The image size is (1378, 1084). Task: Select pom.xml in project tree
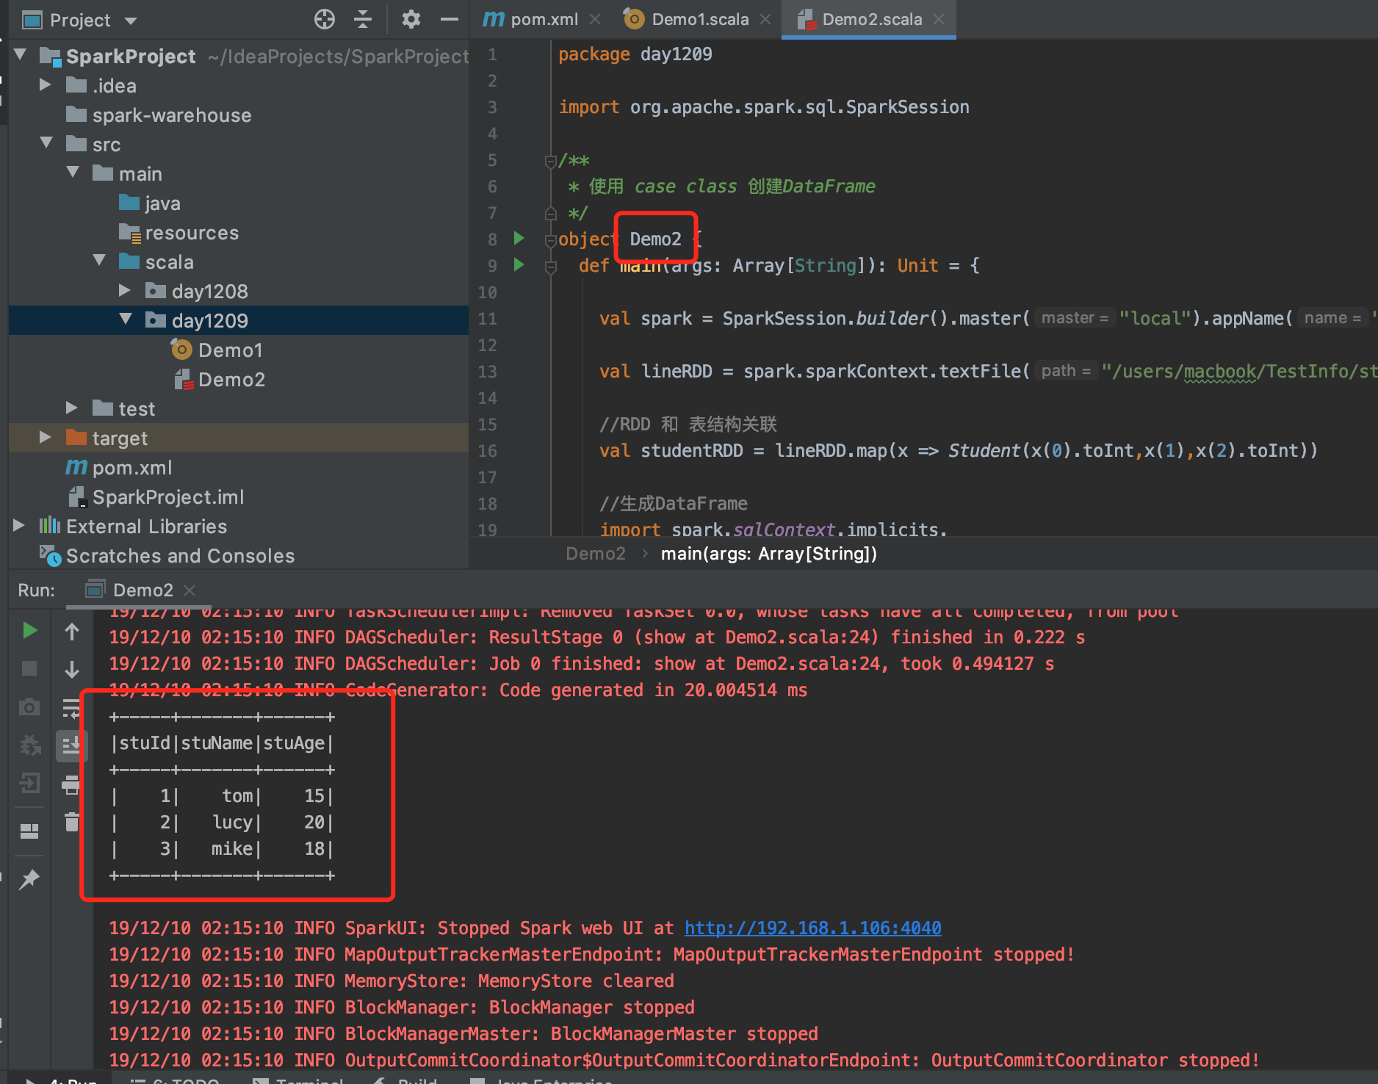[x=119, y=467]
